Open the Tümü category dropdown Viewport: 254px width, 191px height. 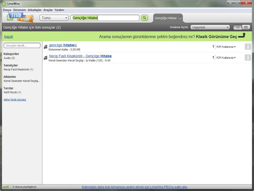click(x=54, y=18)
